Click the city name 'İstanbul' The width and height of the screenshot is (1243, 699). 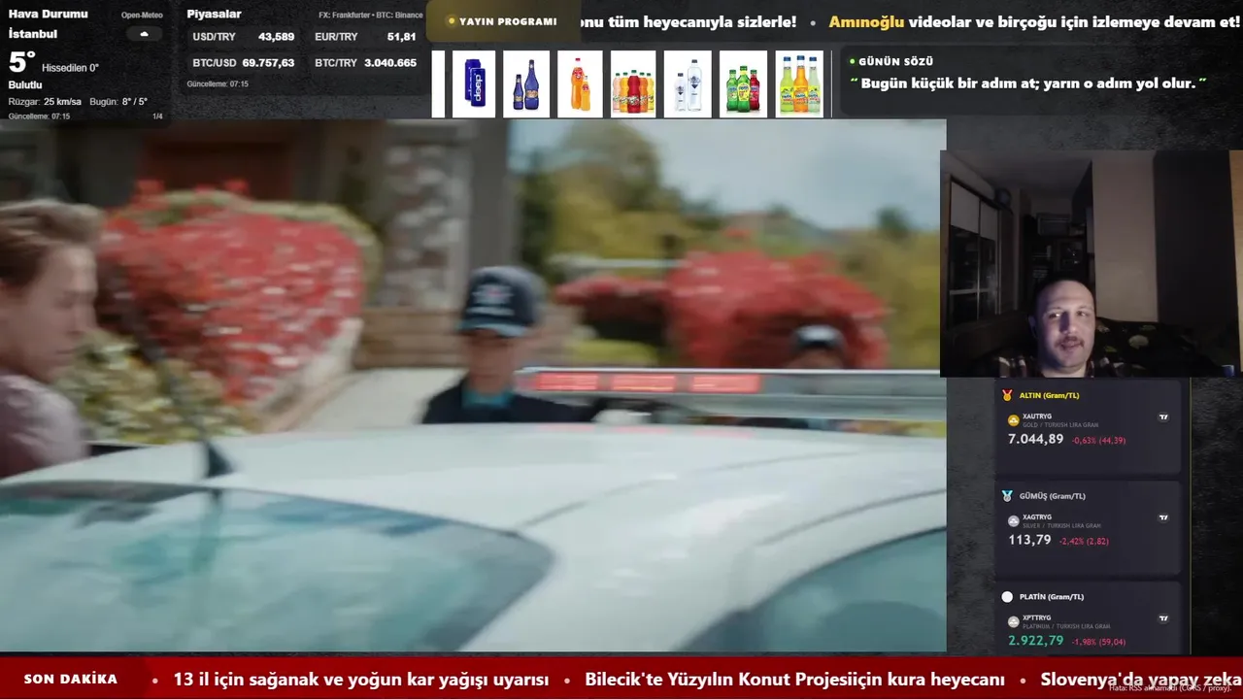(33, 34)
